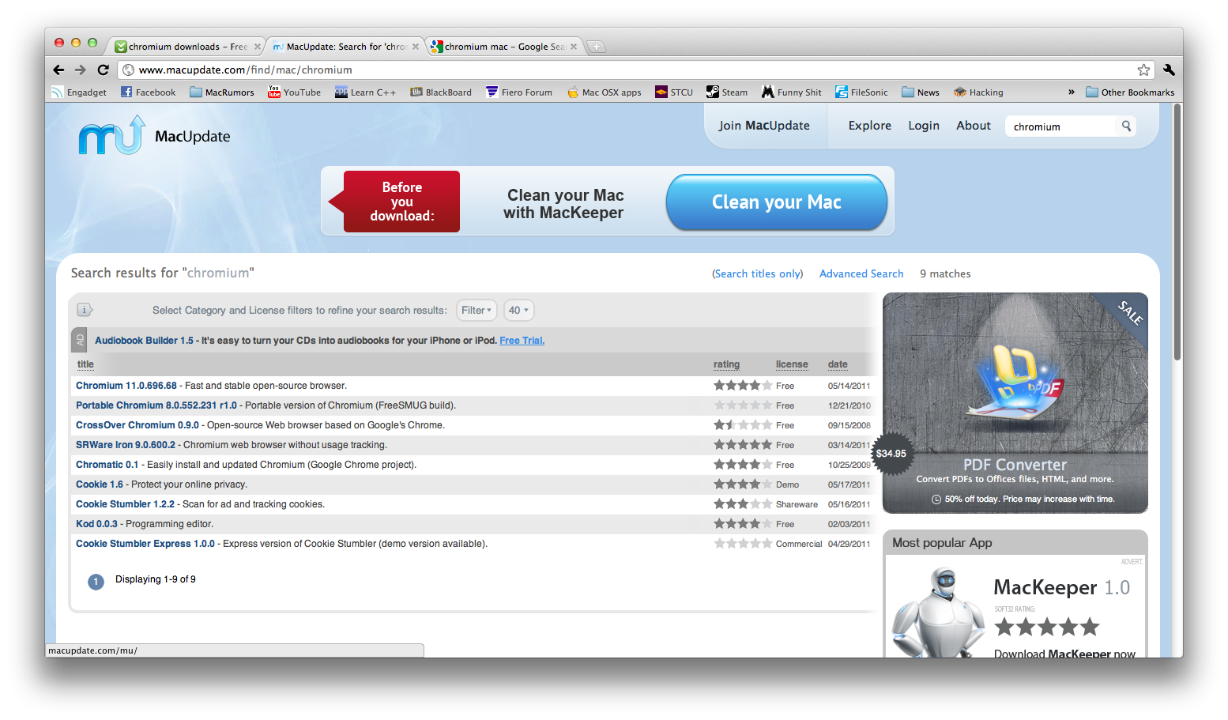Viewport: 1228px width, 720px height.
Task: Open the Kod 0.0.3 result
Action: click(x=96, y=524)
